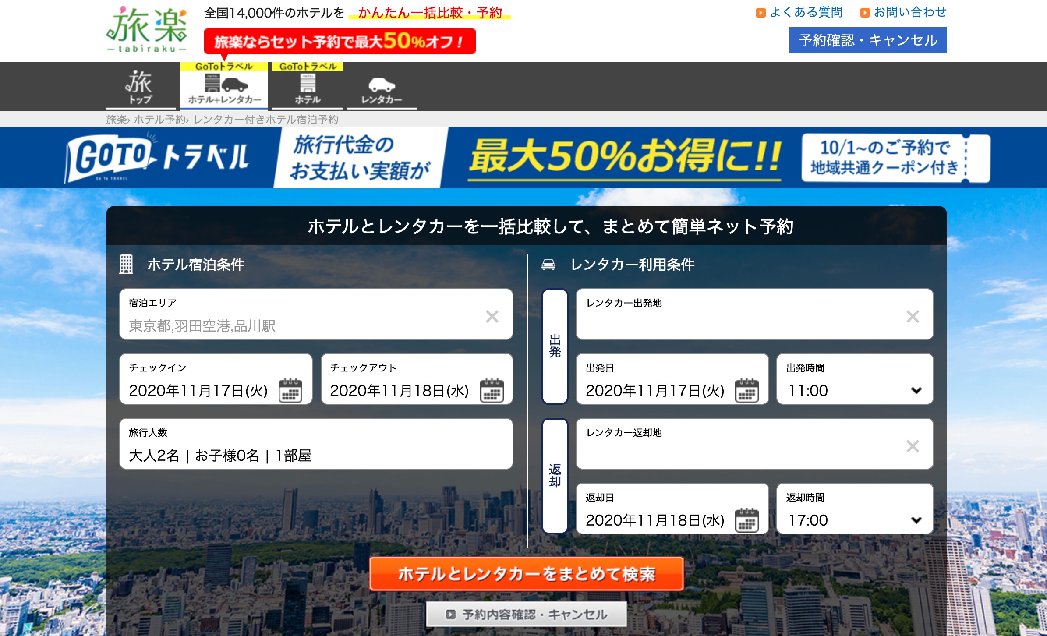Click the 返却 vertical label
The height and width of the screenshot is (636, 1047).
555,476
